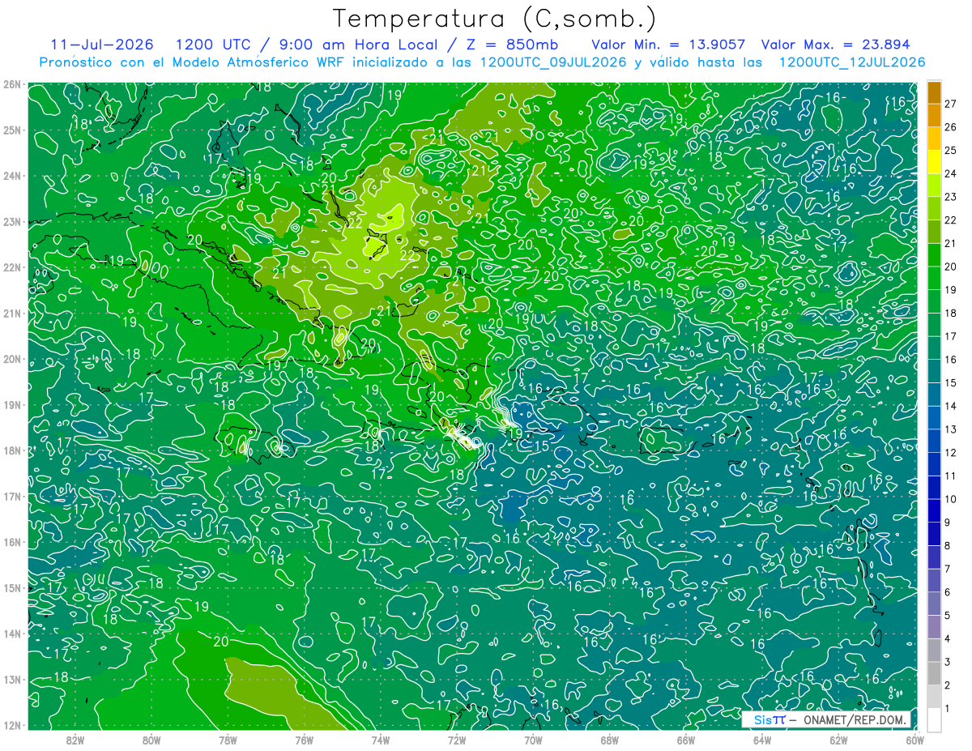Click the '13N' latitude axis label
Viewport: 972px width, 751px height.
click(11, 679)
